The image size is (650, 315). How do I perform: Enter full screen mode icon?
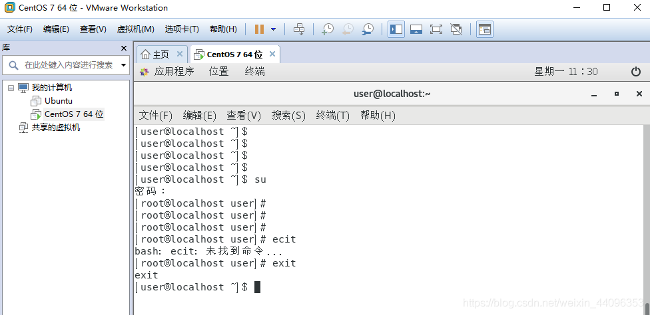[x=436, y=29]
